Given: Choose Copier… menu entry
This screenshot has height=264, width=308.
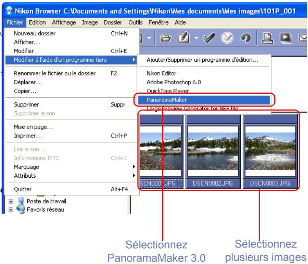Looking at the screenshot, I should point(71,91).
